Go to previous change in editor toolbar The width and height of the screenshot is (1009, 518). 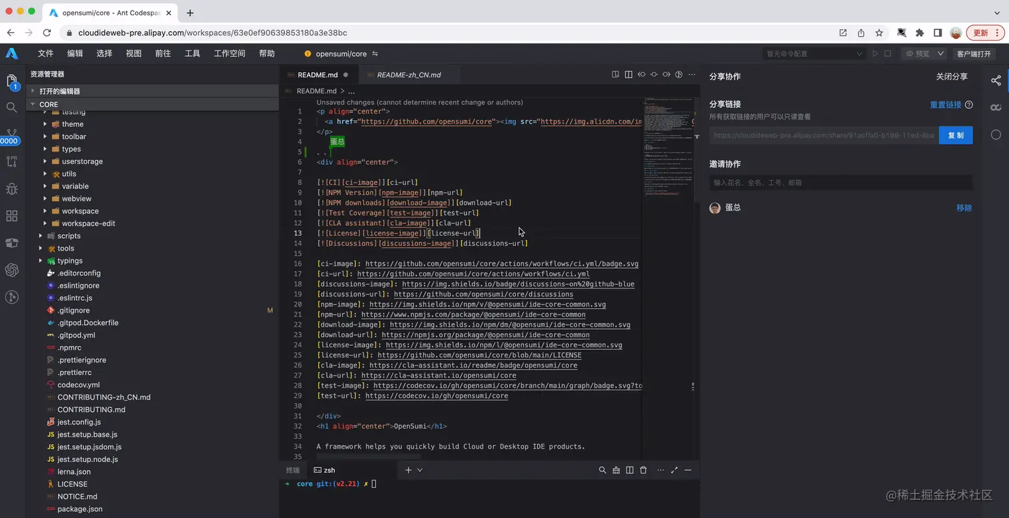pos(641,75)
